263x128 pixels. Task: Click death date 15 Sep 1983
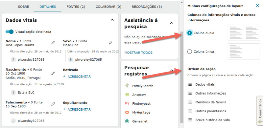coord(15,106)
